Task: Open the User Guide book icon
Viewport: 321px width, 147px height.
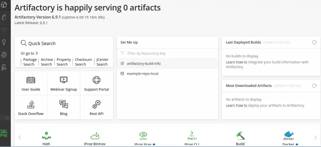Action: [x=31, y=80]
